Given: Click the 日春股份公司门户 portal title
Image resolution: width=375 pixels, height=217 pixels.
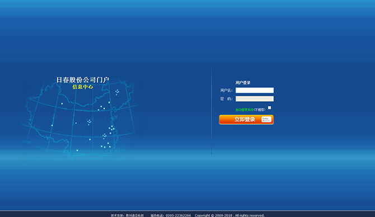Looking at the screenshot, I should (x=83, y=80).
